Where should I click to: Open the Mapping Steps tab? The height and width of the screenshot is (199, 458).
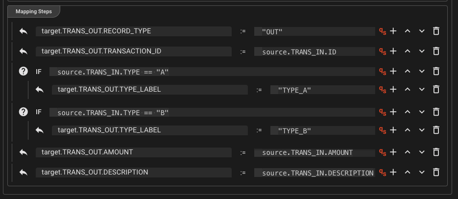(x=34, y=11)
